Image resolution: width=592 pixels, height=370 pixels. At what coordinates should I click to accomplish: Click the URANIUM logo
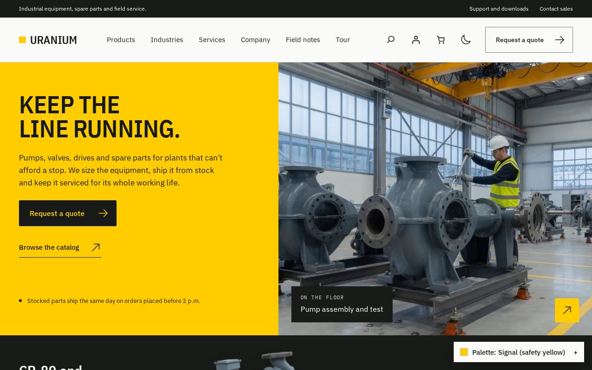48,40
